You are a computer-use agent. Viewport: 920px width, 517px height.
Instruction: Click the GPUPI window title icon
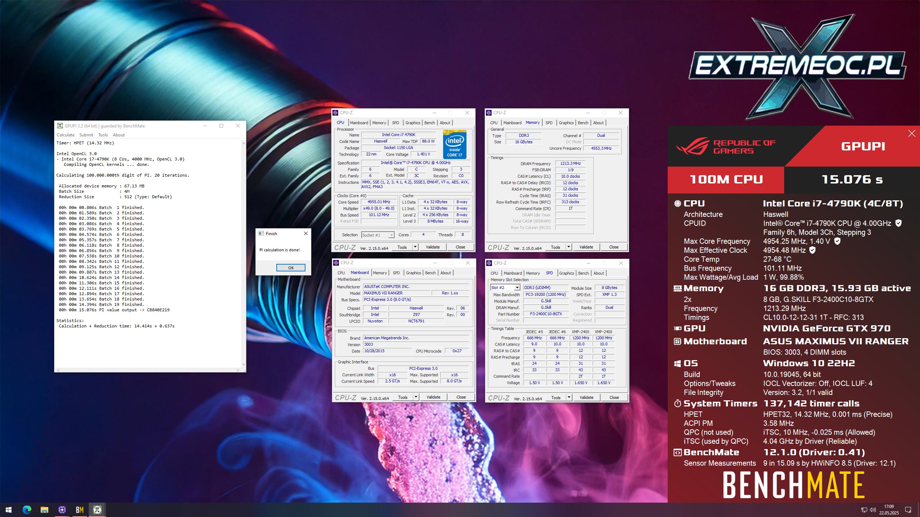pyautogui.click(x=60, y=126)
